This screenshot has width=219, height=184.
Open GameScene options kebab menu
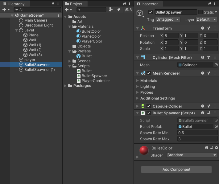(58, 15)
